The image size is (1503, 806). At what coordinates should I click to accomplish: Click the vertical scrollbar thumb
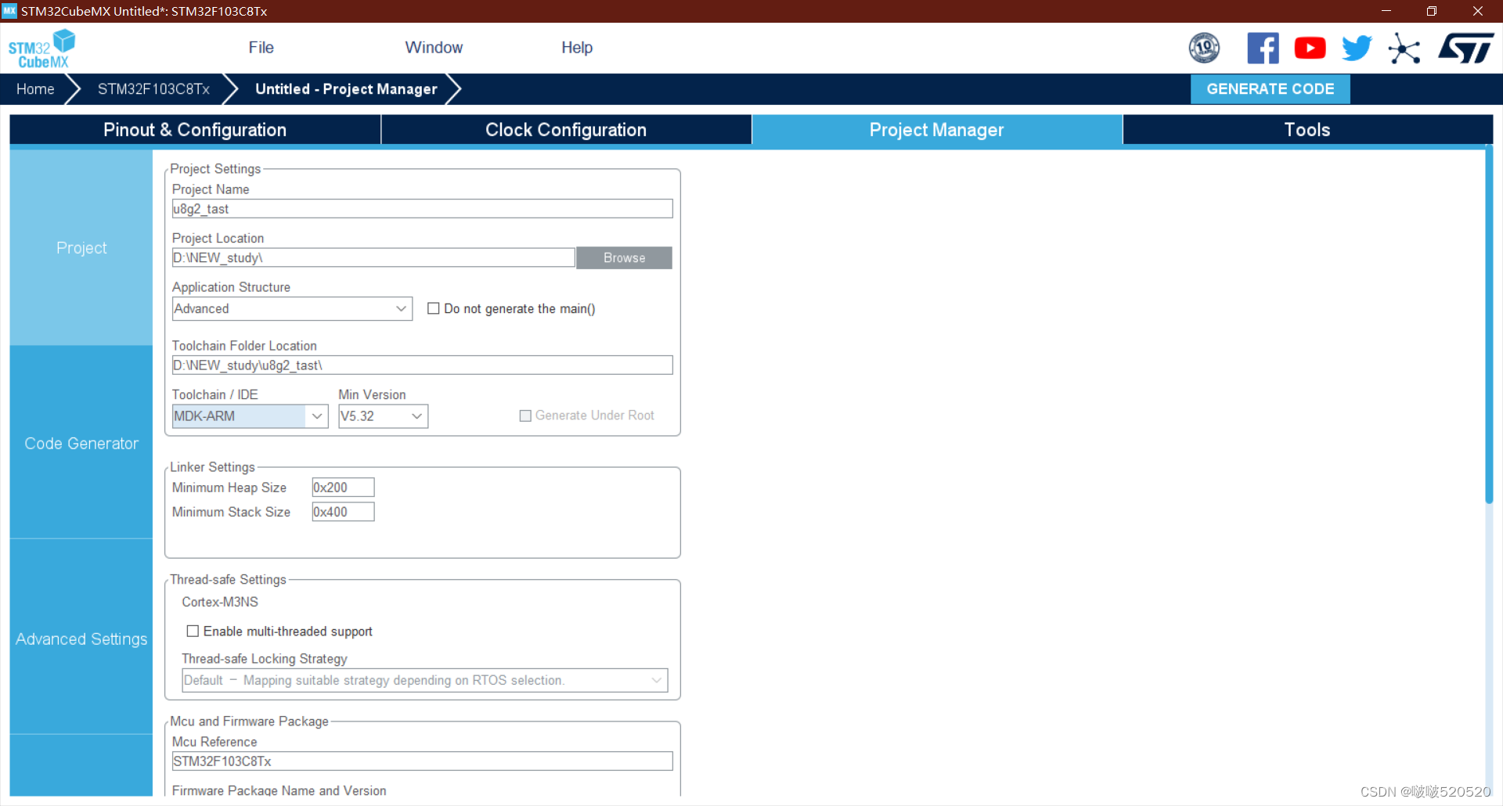click(x=1489, y=326)
